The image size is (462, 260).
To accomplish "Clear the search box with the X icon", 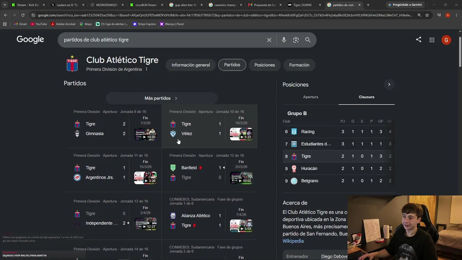I will 269,40.
